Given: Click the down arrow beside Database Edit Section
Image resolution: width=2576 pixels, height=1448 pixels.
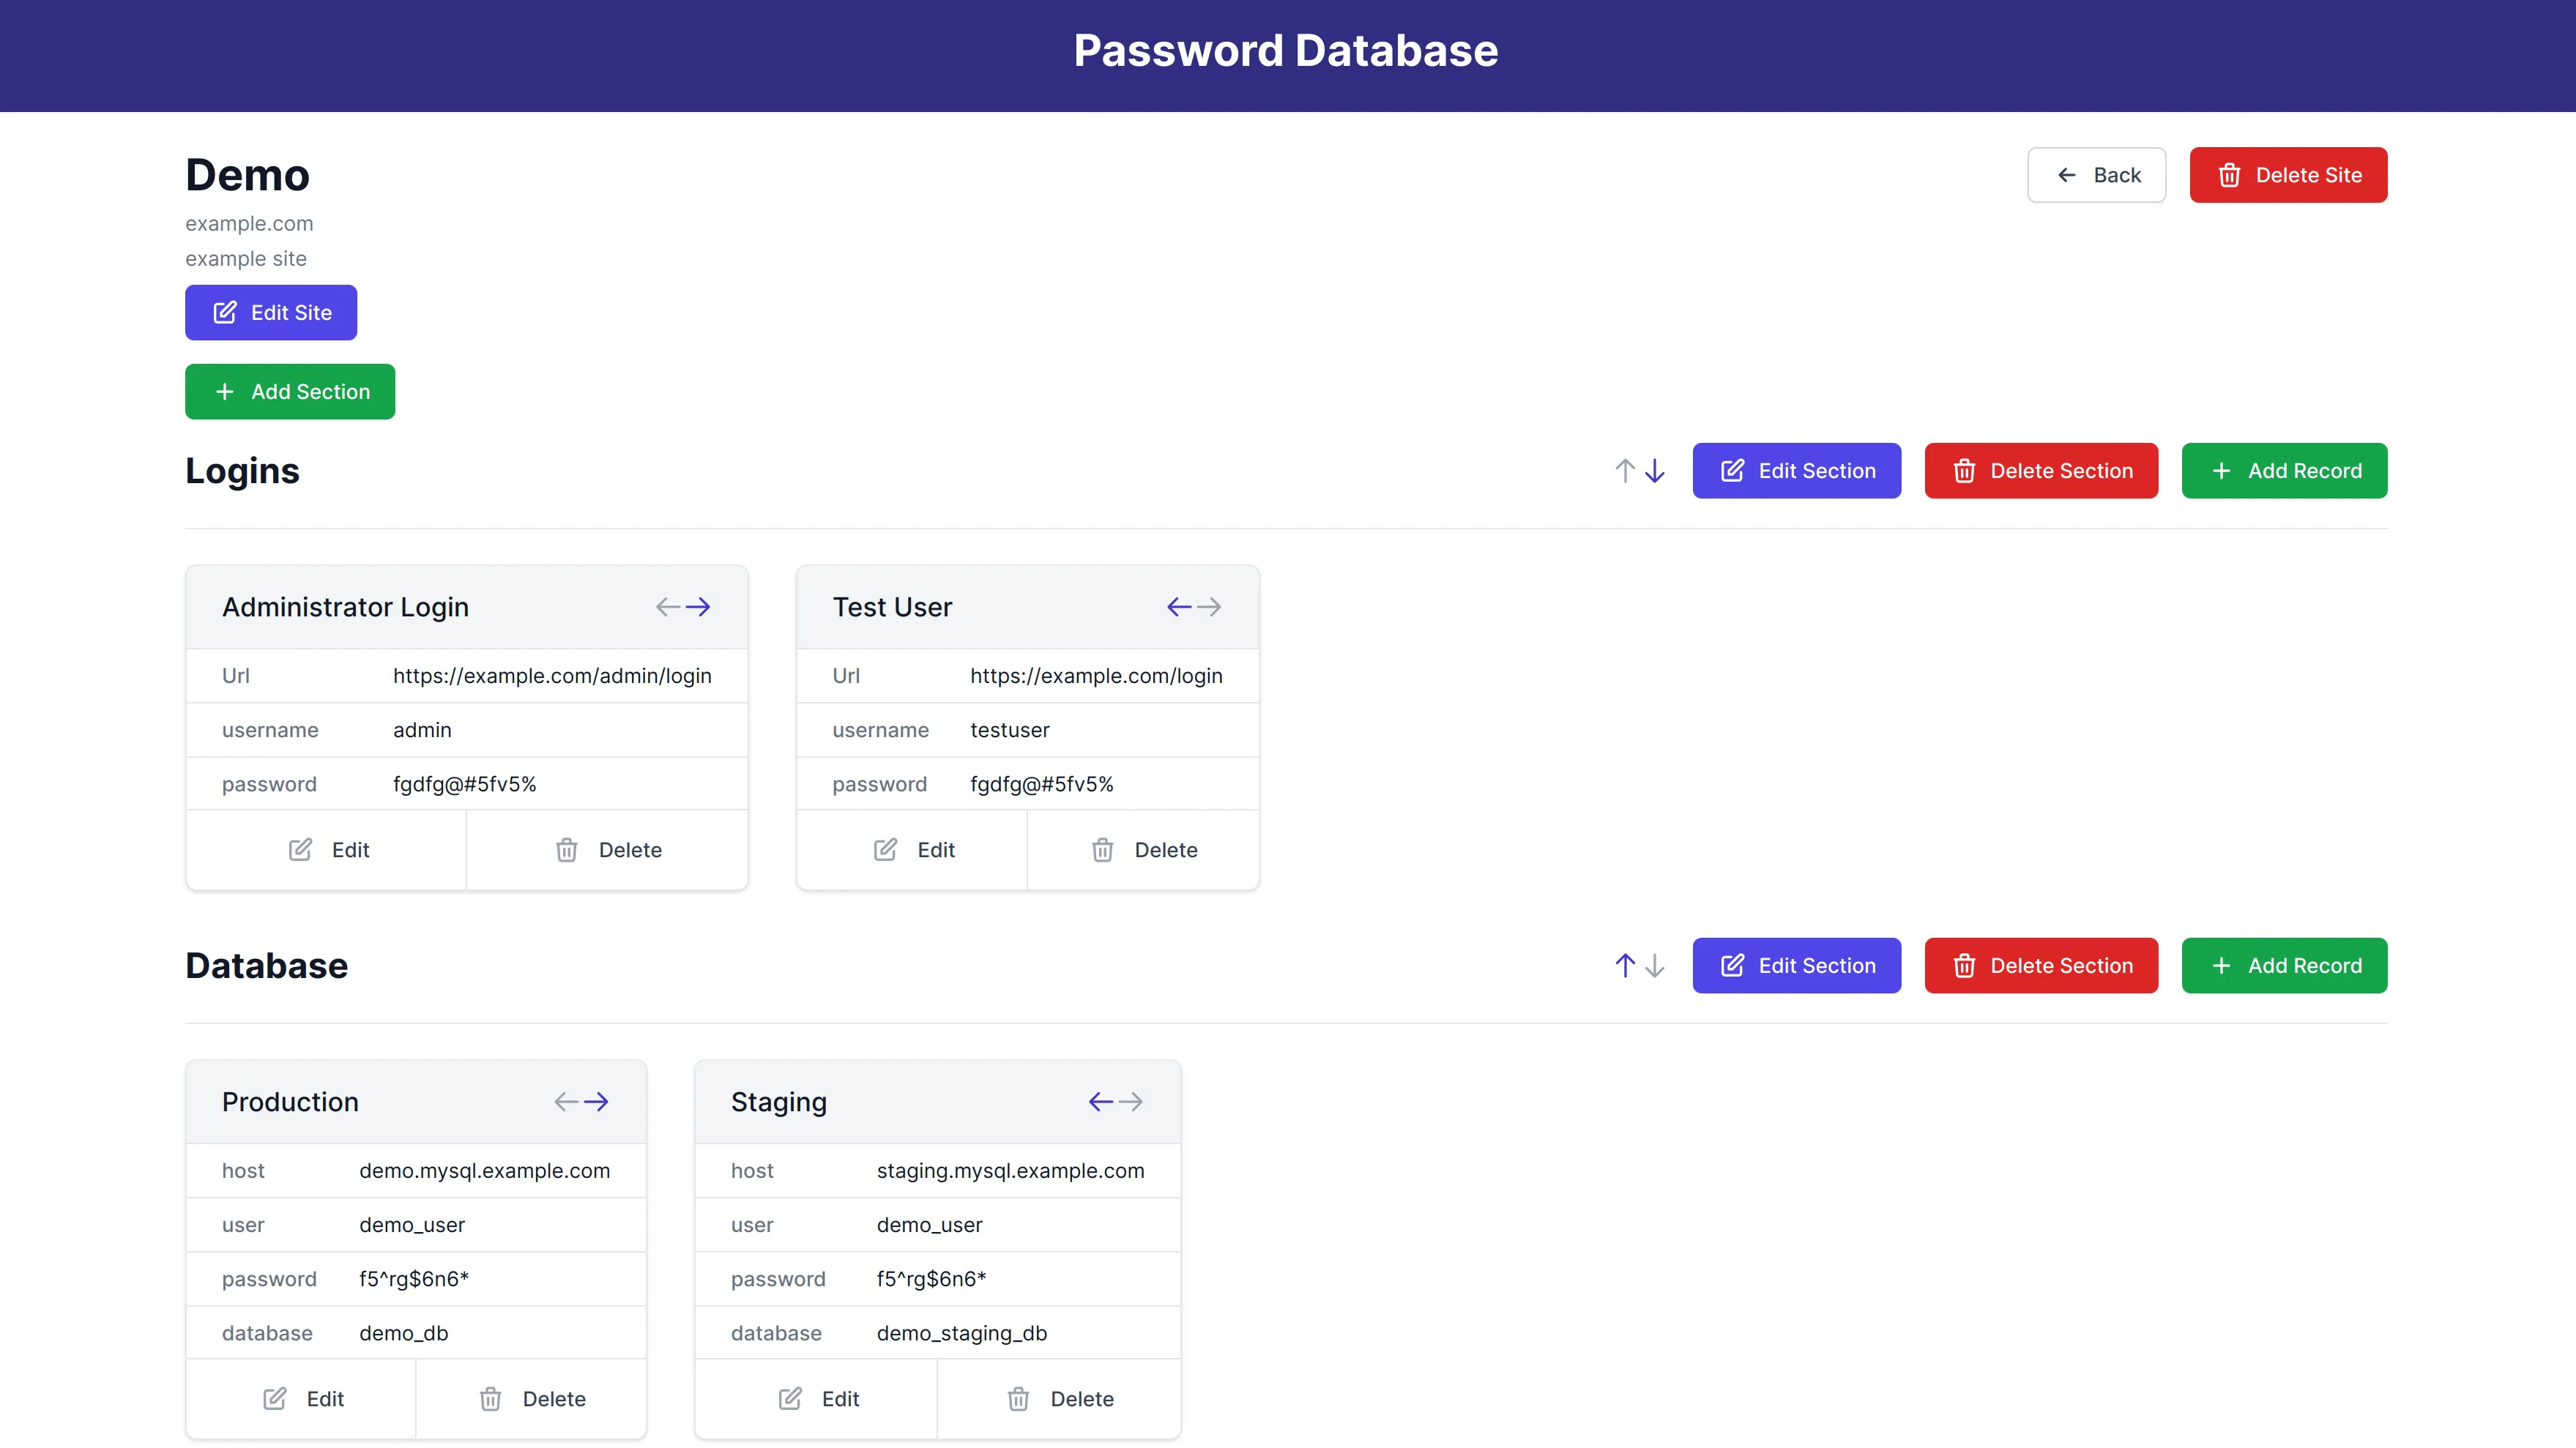Looking at the screenshot, I should 1655,966.
